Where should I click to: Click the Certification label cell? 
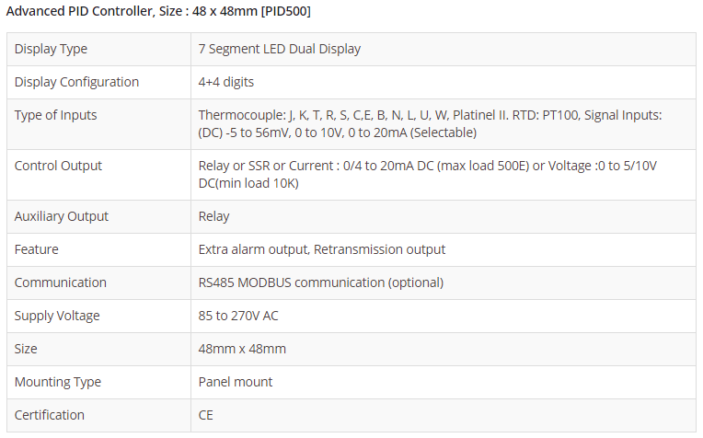click(49, 415)
